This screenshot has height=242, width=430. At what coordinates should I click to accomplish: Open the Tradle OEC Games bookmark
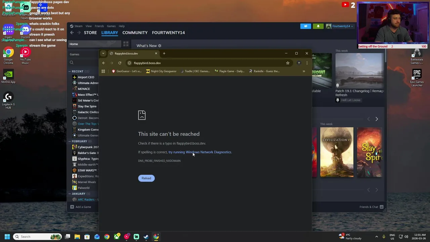195,71
